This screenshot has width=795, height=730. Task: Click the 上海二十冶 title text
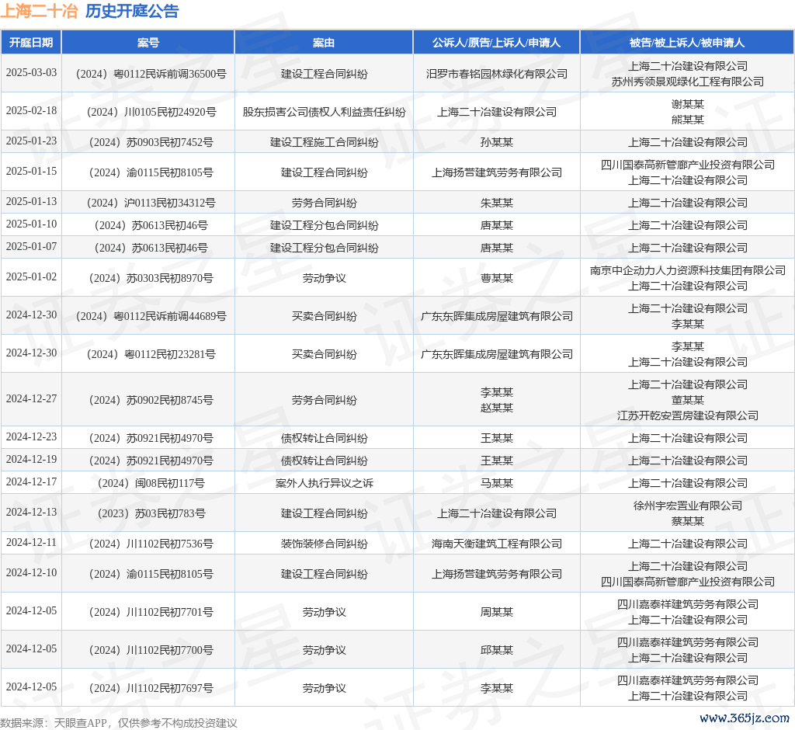coord(39,11)
